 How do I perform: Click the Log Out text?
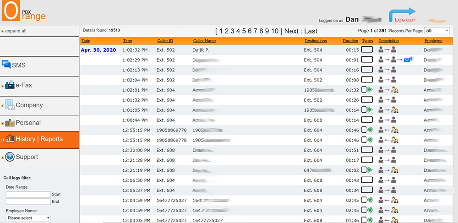tap(405, 20)
